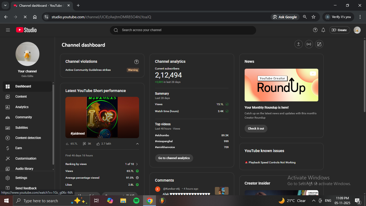Click the hamburger menu icon to collapse sidebar

[8, 30]
